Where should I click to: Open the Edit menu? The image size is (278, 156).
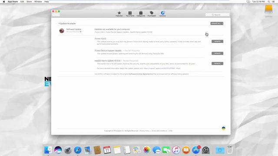click(22, 2)
